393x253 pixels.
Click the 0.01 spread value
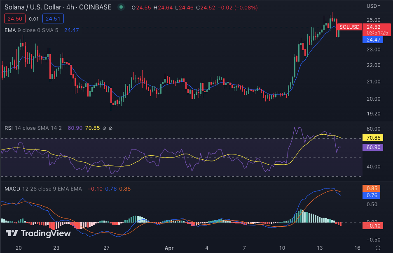34,19
